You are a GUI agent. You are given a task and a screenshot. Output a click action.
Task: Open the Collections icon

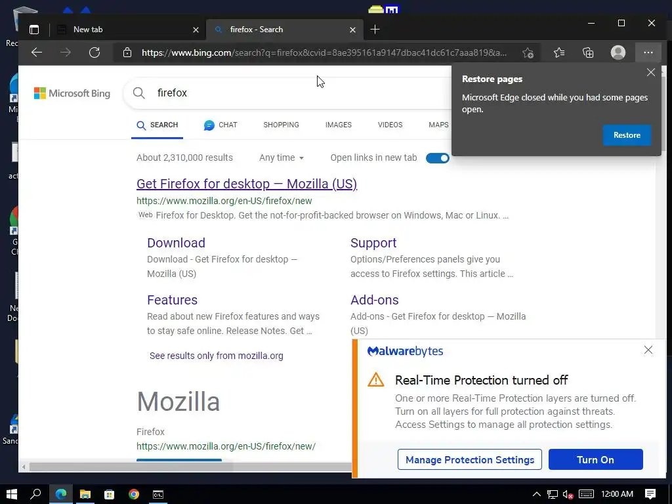click(588, 52)
